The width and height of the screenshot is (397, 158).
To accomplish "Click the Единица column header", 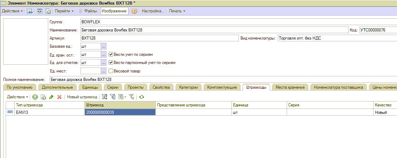I will (x=259, y=105).
